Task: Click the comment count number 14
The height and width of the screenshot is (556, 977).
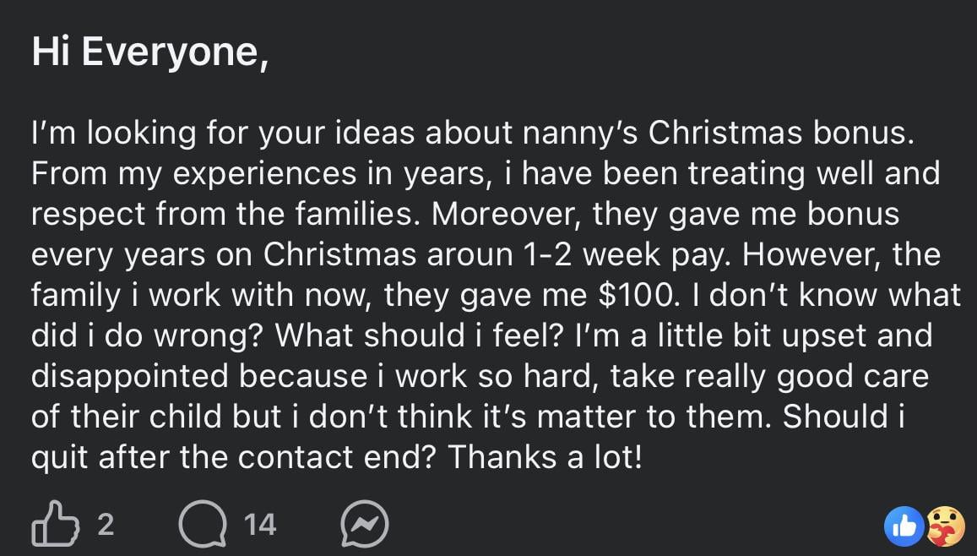Action: click(x=259, y=525)
